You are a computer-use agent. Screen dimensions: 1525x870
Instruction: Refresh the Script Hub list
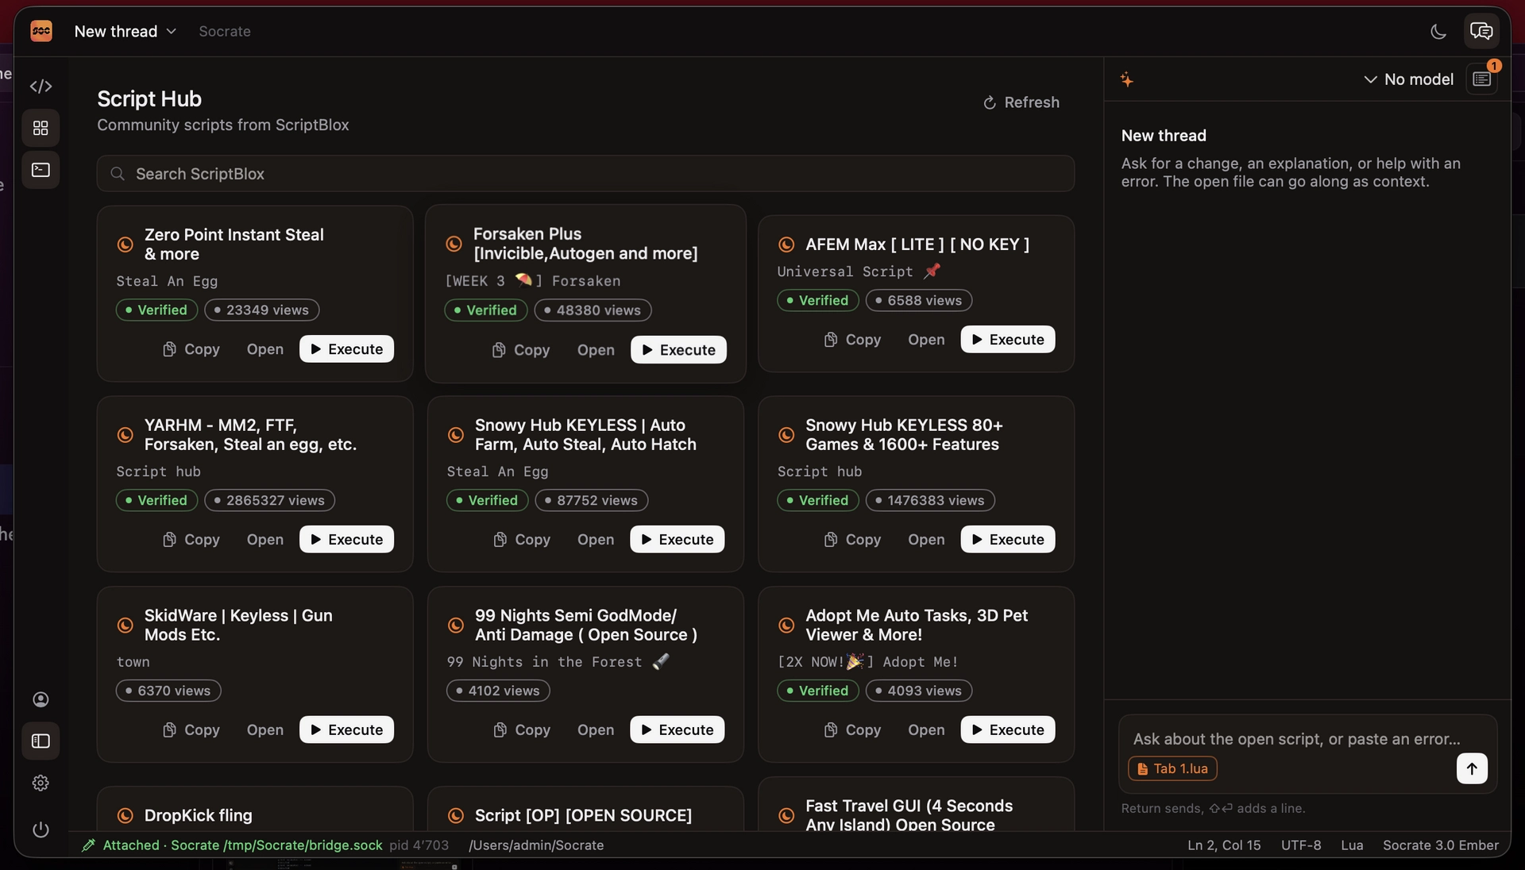(x=1021, y=102)
